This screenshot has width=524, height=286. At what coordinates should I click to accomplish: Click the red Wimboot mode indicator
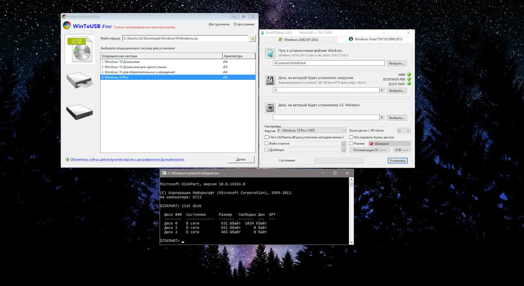[371, 143]
